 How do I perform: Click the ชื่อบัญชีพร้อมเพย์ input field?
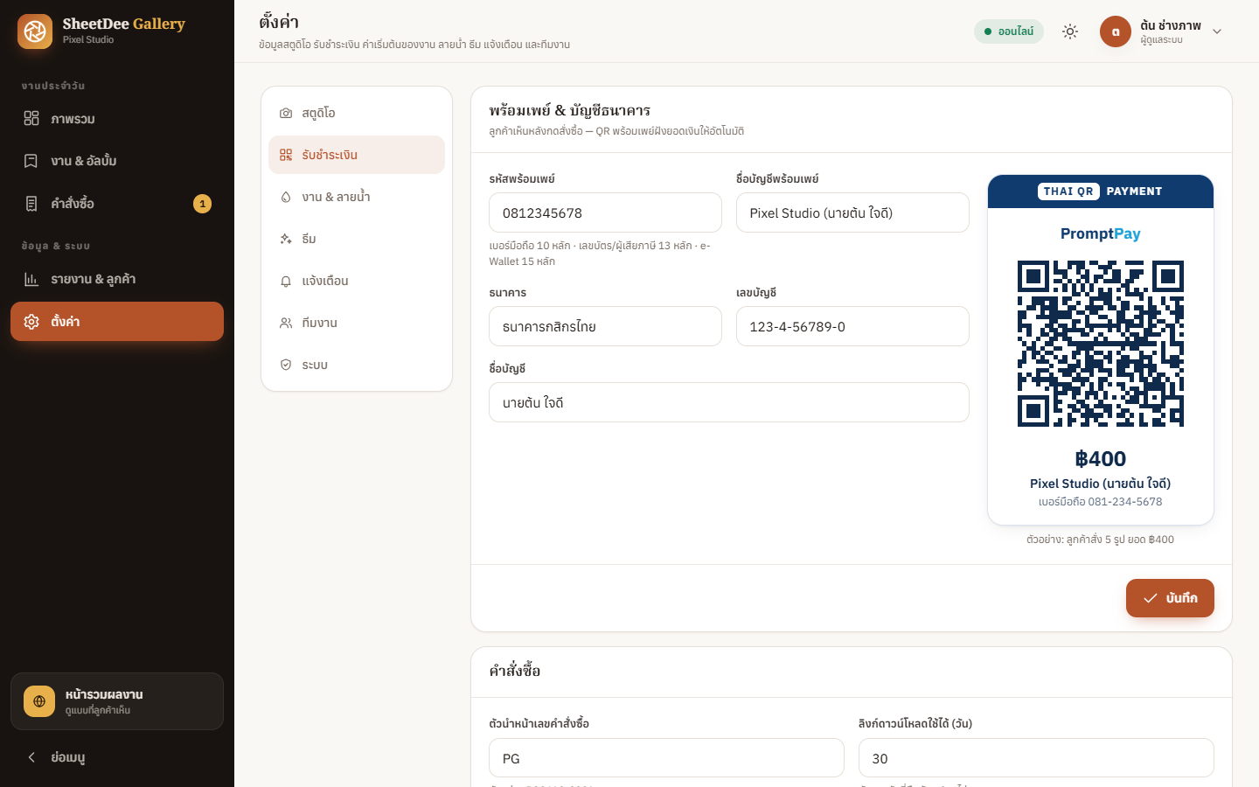click(852, 212)
